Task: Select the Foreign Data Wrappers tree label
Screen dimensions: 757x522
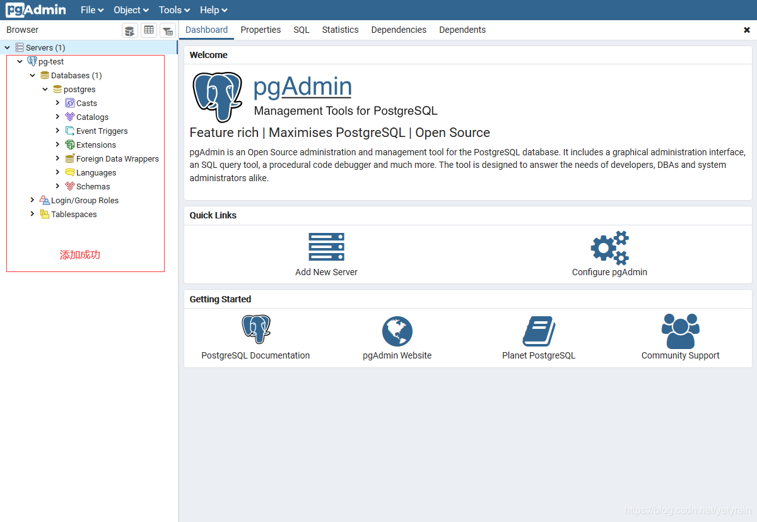Action: pos(117,158)
